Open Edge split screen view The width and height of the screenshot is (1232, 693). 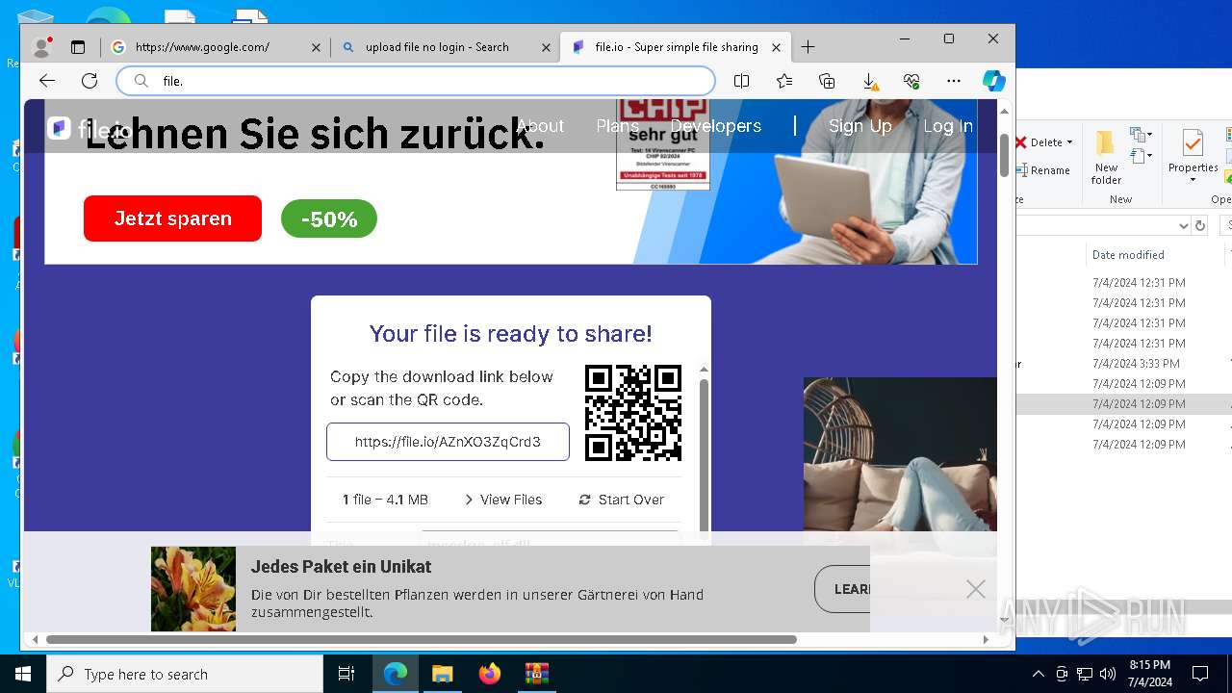(741, 81)
